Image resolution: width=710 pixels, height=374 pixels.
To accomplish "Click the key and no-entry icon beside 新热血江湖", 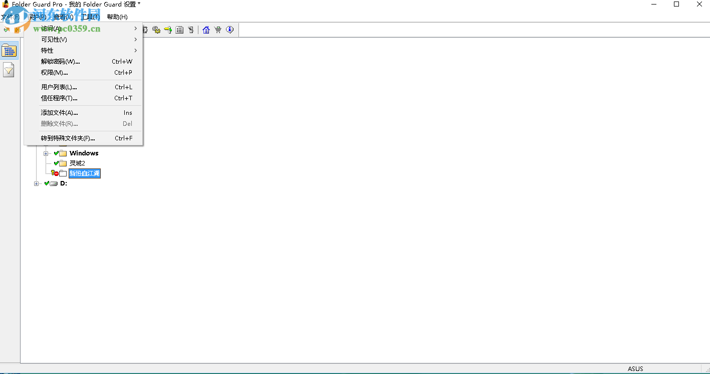I will click(55, 173).
